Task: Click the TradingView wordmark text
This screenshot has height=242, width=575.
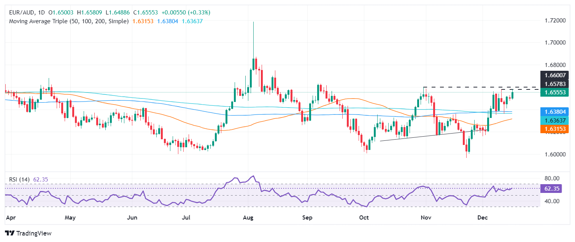Action: pos(33,233)
